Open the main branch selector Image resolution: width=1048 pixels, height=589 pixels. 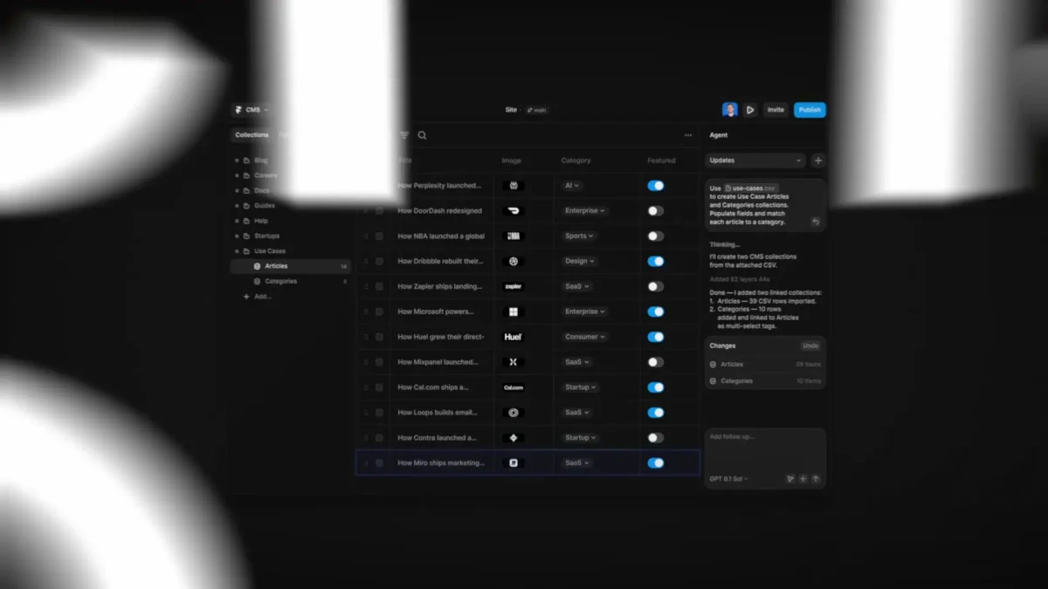pyautogui.click(x=537, y=110)
